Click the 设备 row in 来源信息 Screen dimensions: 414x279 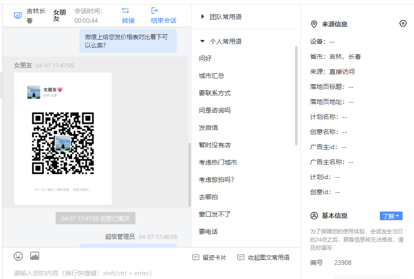(x=322, y=41)
